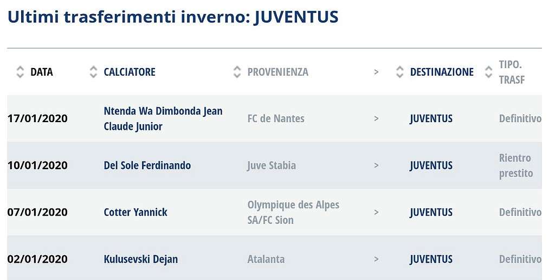Select Juve Stabia provenance club
The image size is (555, 280).
[x=272, y=165]
